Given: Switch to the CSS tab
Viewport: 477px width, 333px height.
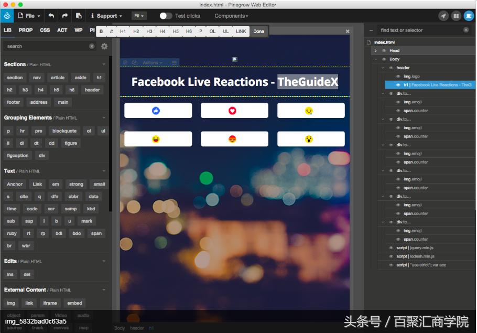Looking at the screenshot, I should 45,30.
